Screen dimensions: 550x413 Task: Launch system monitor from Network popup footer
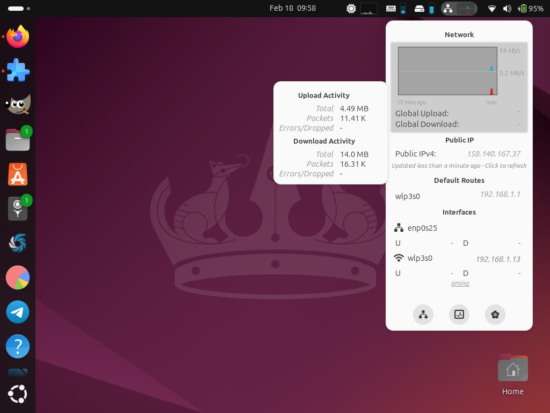(459, 314)
